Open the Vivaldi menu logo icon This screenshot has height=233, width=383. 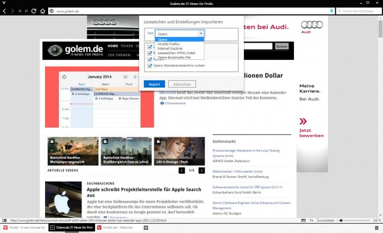point(4,2)
